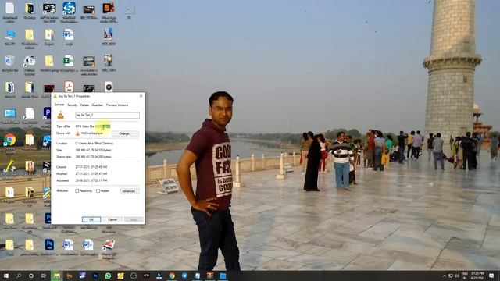Open Cortana circle on the taskbar
Image resolution: width=500 pixels, height=281 pixels.
point(31,276)
